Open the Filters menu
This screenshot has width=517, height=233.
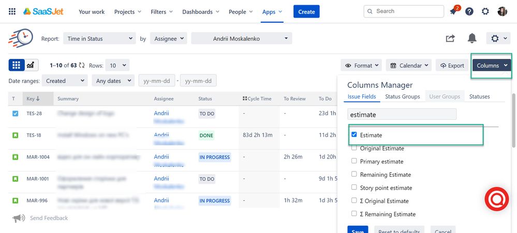point(161,12)
